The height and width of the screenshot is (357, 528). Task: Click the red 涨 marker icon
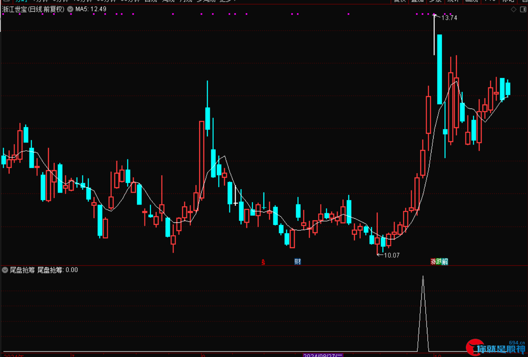coord(433,261)
